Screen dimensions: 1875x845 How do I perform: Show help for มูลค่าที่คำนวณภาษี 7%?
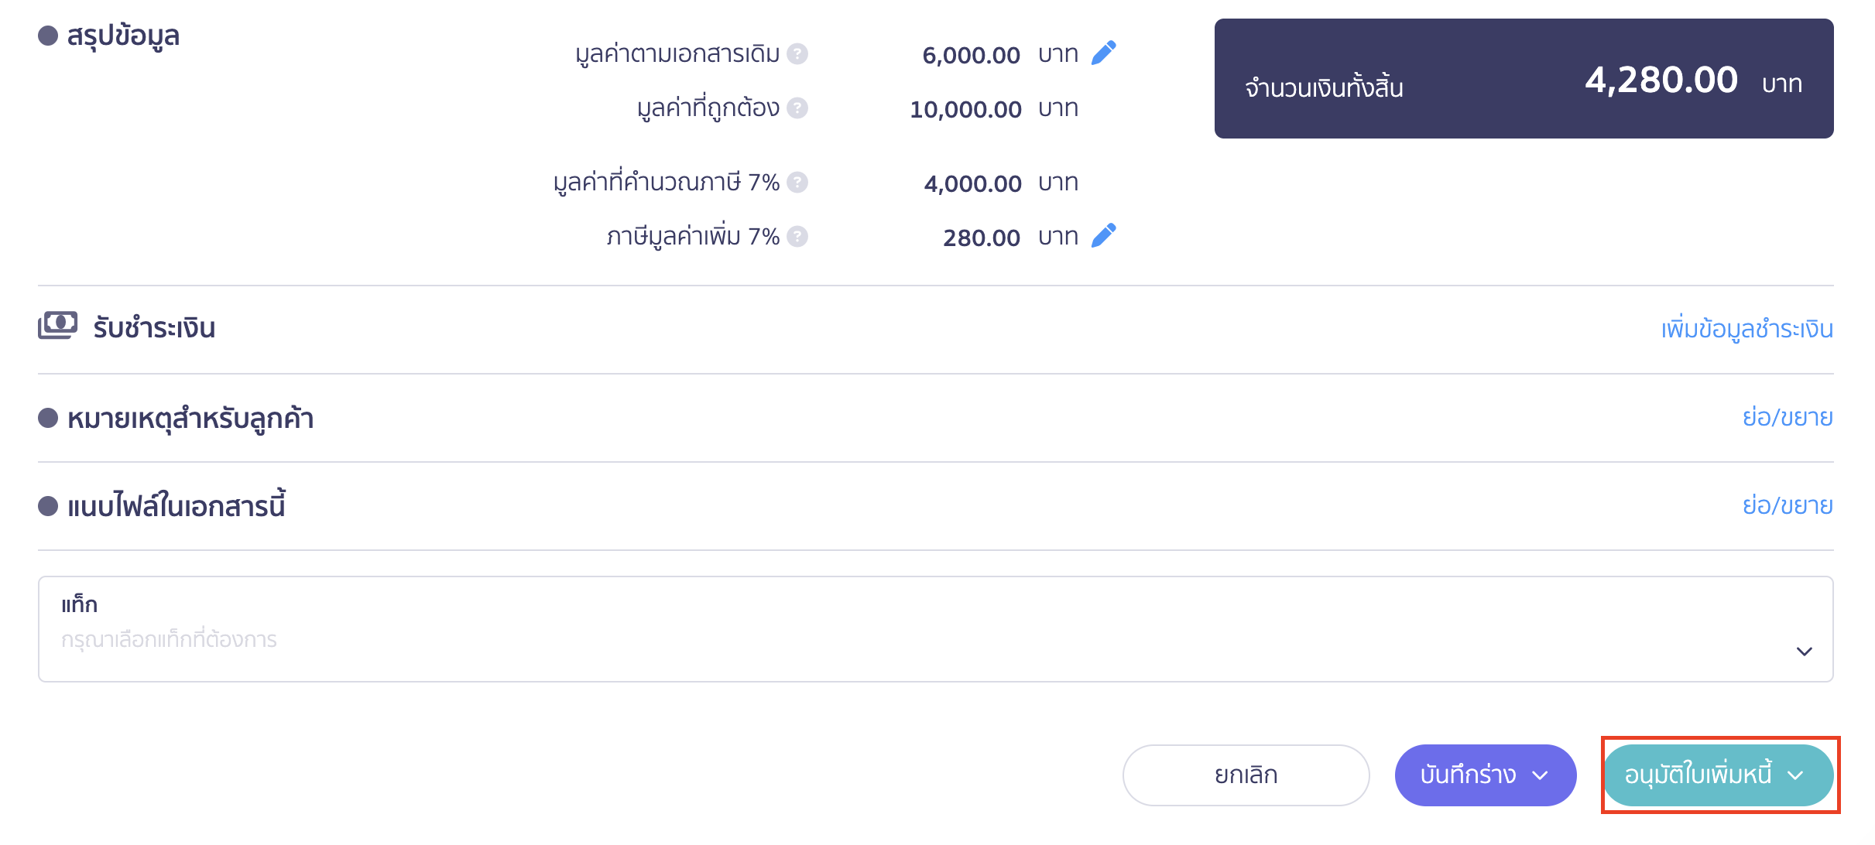797,183
